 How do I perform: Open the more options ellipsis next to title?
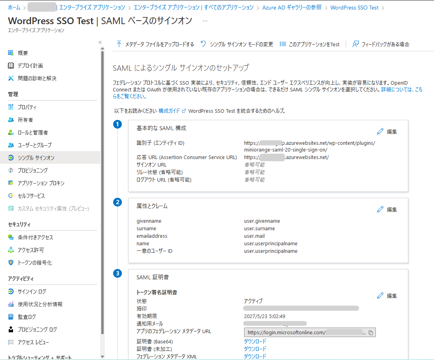pyautogui.click(x=205, y=21)
